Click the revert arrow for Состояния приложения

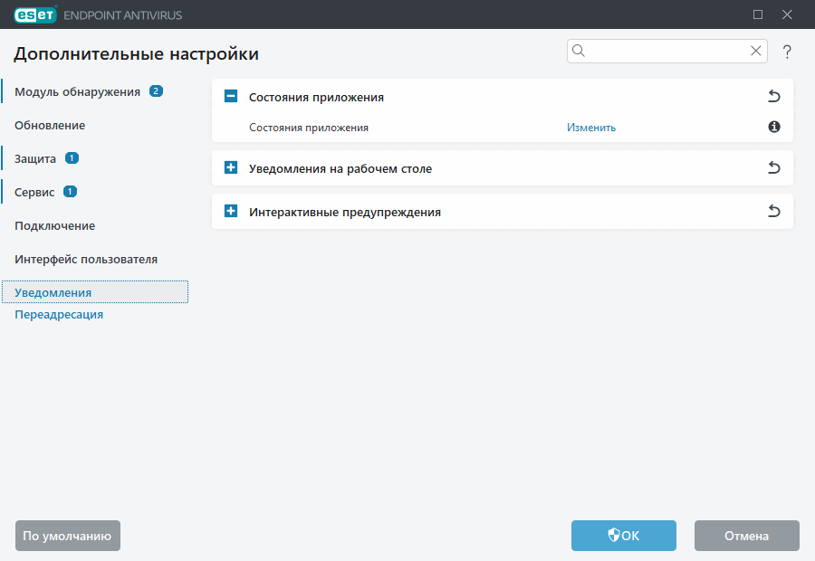click(x=774, y=96)
